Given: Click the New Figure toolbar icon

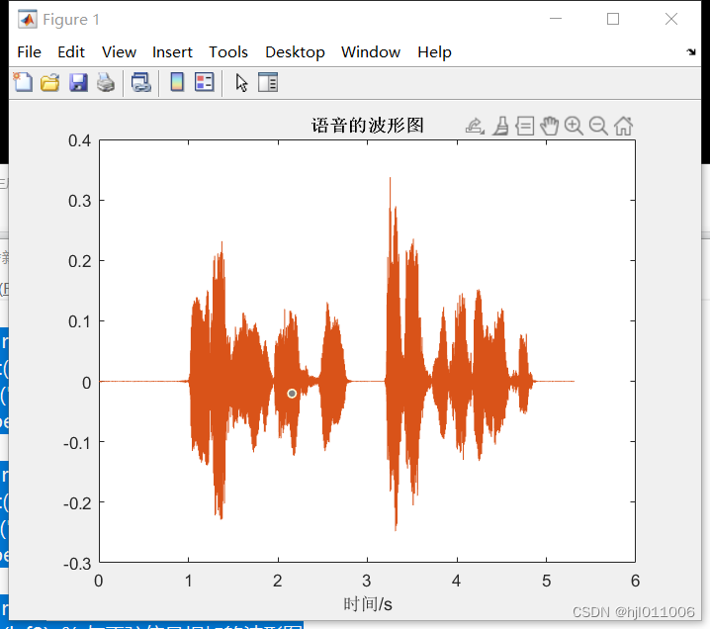Looking at the screenshot, I should click(22, 83).
